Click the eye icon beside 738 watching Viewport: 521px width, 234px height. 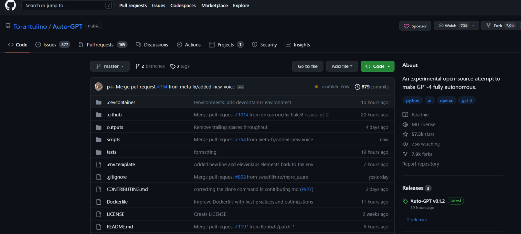(x=405, y=144)
